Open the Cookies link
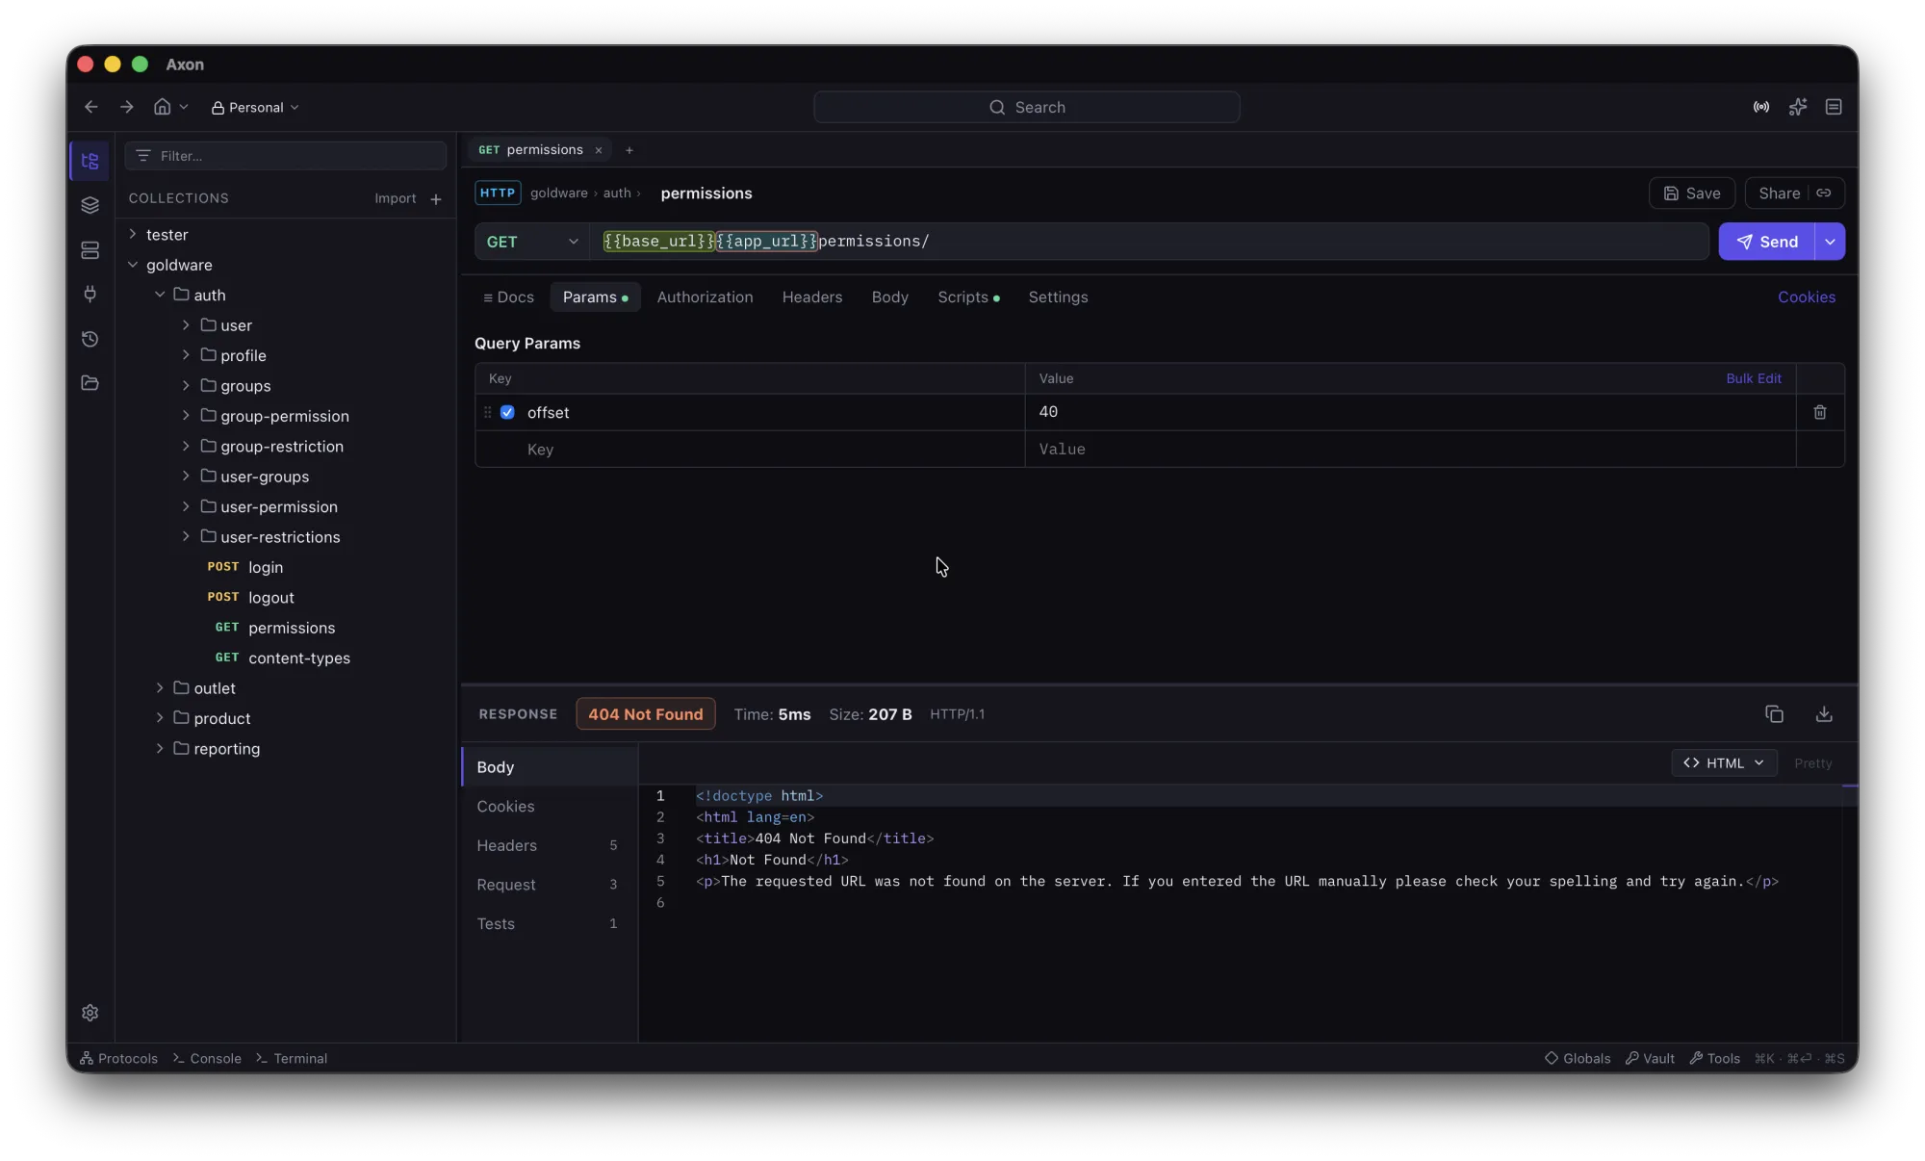 (x=1806, y=297)
